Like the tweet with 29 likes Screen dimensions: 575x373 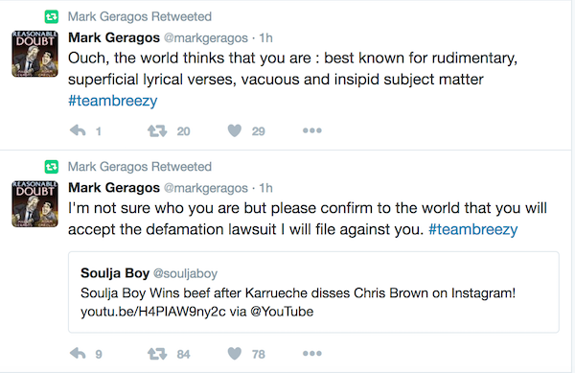[235, 130]
